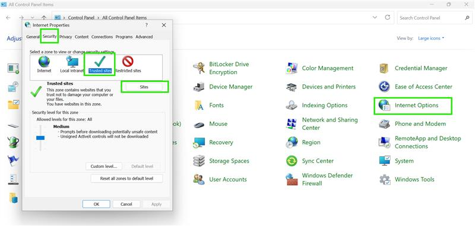Select the Restricted sites zone
The width and height of the screenshot is (475, 226).
point(128,65)
